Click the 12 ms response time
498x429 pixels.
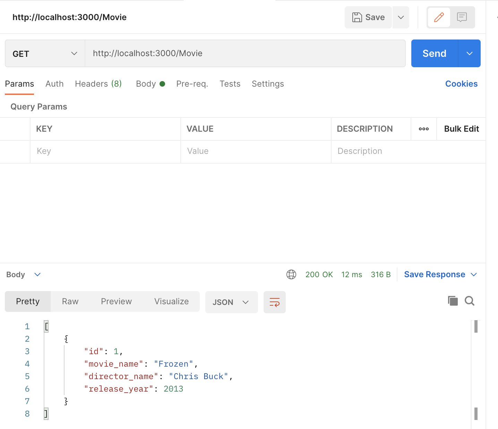(x=352, y=275)
